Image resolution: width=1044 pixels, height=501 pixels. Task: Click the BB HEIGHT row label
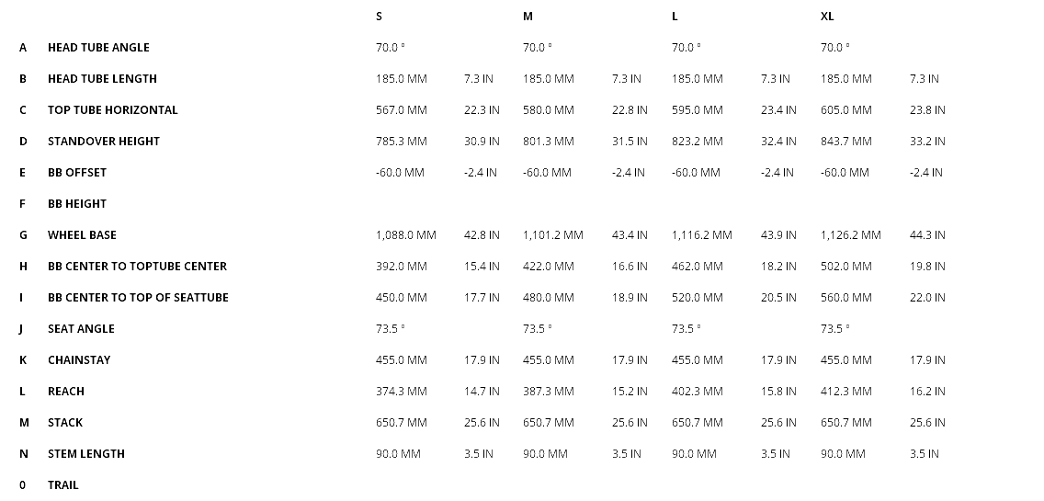pos(77,204)
